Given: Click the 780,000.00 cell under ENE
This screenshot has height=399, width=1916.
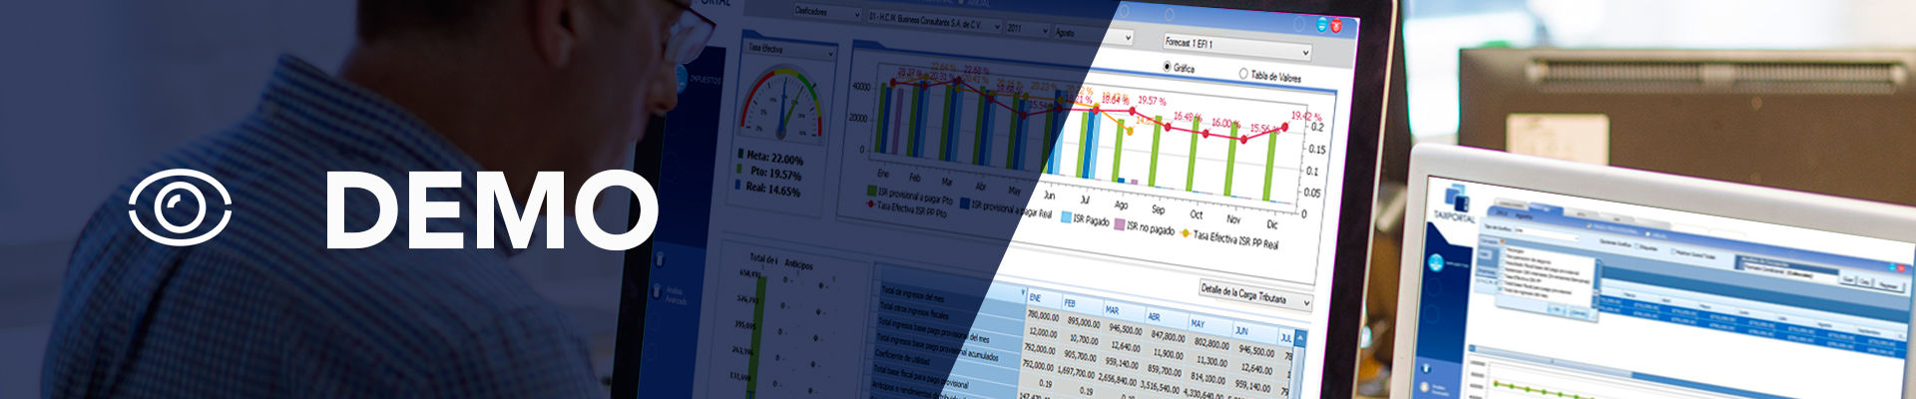Looking at the screenshot, I should click(x=1043, y=317).
